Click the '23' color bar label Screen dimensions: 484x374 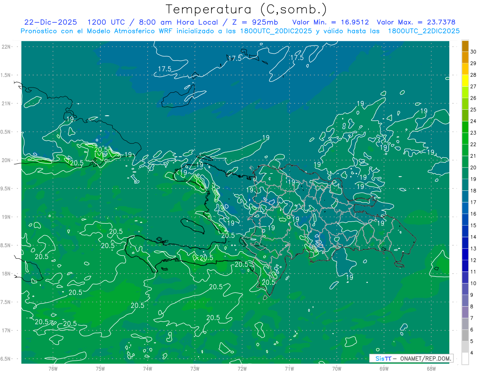click(474, 133)
